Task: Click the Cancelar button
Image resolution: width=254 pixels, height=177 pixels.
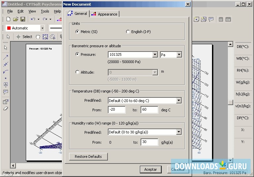Action: coord(178,169)
